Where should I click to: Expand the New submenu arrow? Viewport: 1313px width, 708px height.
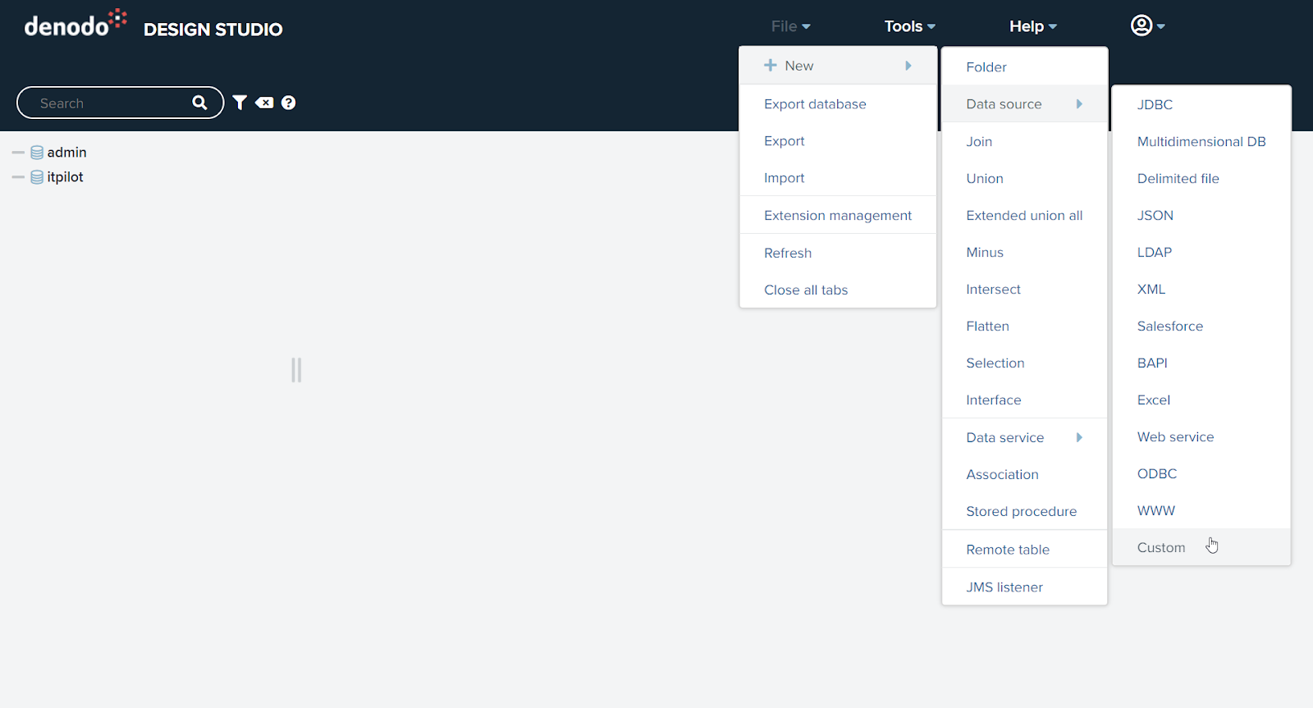click(x=908, y=66)
